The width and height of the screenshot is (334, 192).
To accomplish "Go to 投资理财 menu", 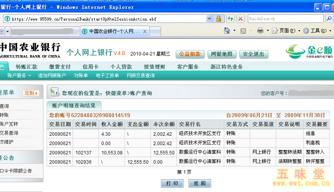I will [154, 67].
